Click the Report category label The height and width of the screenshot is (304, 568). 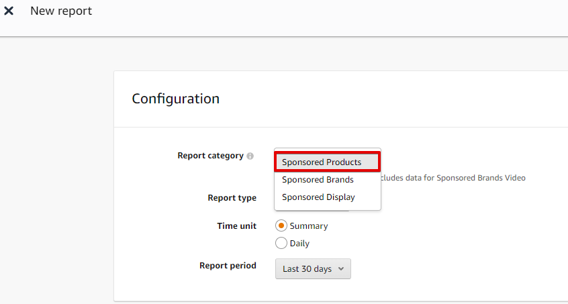pos(210,156)
